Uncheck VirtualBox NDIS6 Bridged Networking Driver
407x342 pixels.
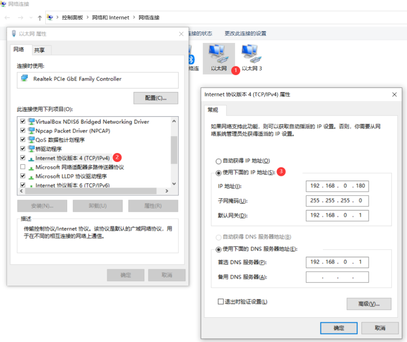pos(23,121)
